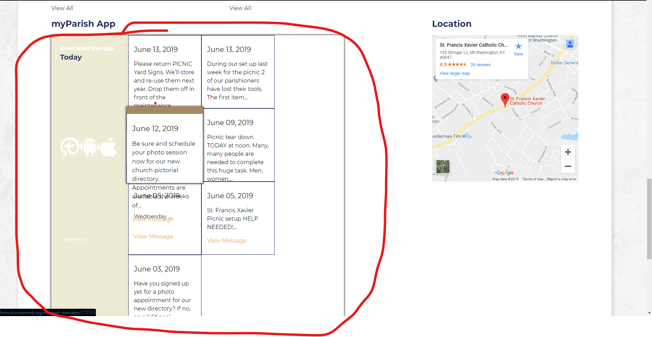Open View Message for Picnic setup HELP NEEDED

click(227, 240)
